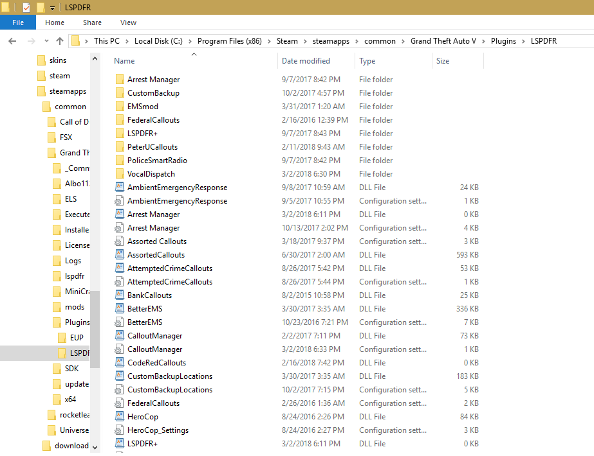Sort by the Type column header
Image resolution: width=594 pixels, height=456 pixels.
coord(393,61)
